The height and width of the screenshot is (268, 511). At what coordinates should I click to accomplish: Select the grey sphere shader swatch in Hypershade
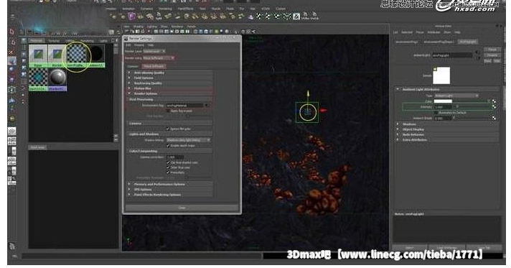(57, 80)
